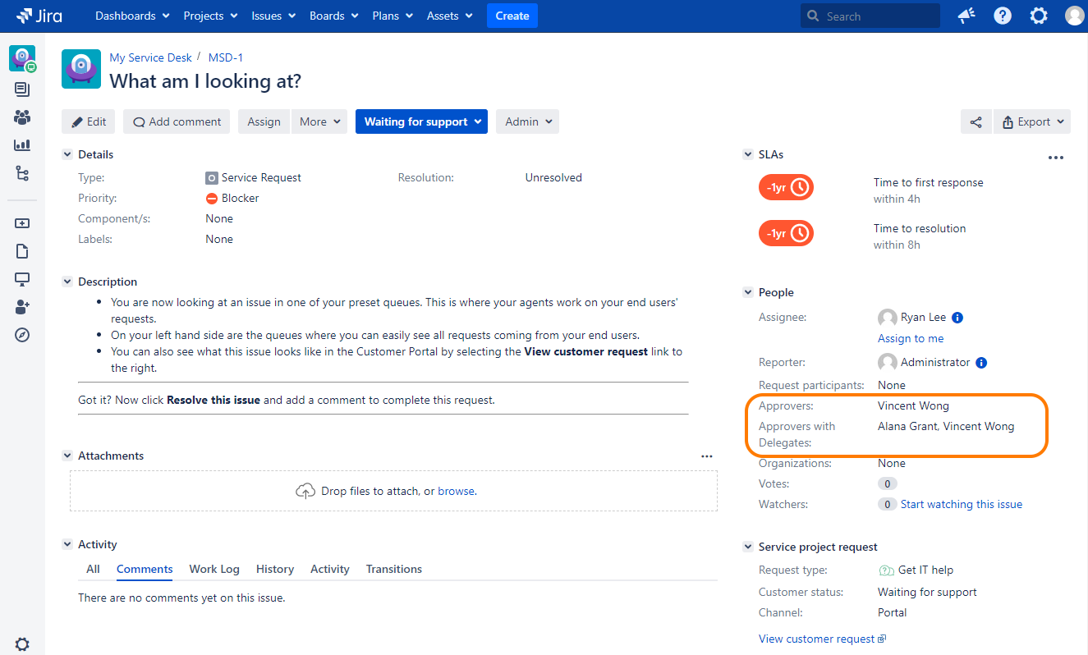Open the queues icon in left sidebar
Viewport: 1088px width, 655px height.
[x=22, y=89]
